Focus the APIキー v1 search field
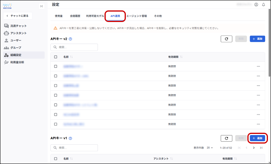The height and width of the screenshot is (164, 271). (74, 148)
